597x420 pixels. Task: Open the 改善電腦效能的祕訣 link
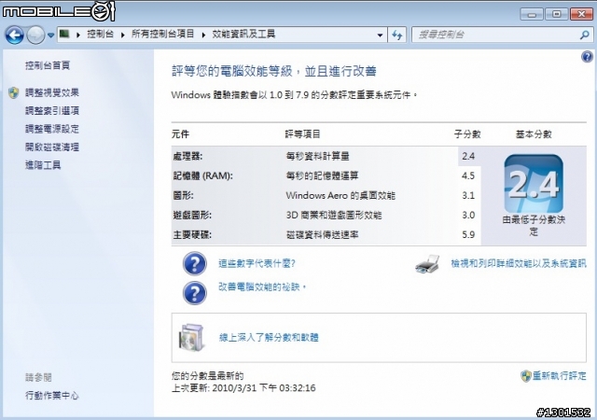point(262,287)
